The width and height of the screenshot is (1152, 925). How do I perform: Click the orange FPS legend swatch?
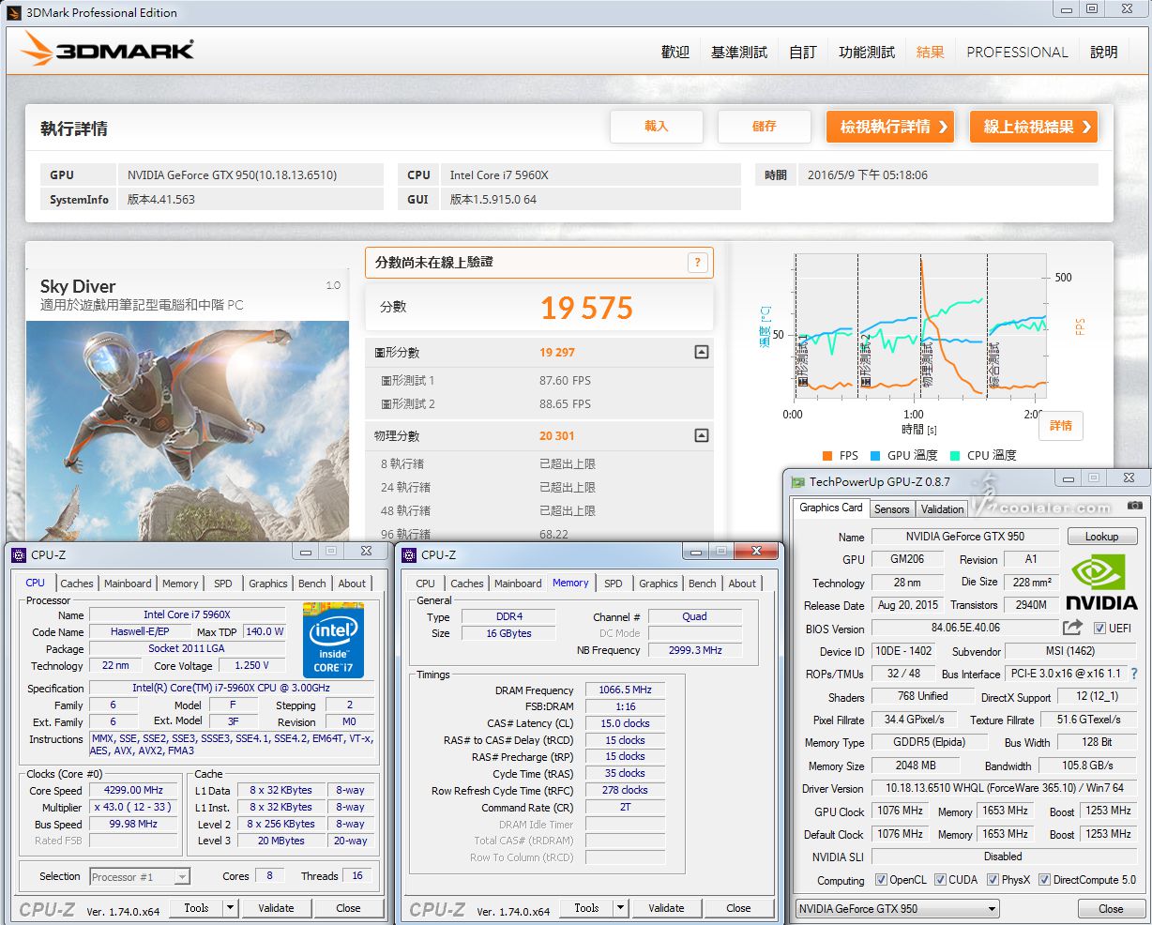coord(827,456)
